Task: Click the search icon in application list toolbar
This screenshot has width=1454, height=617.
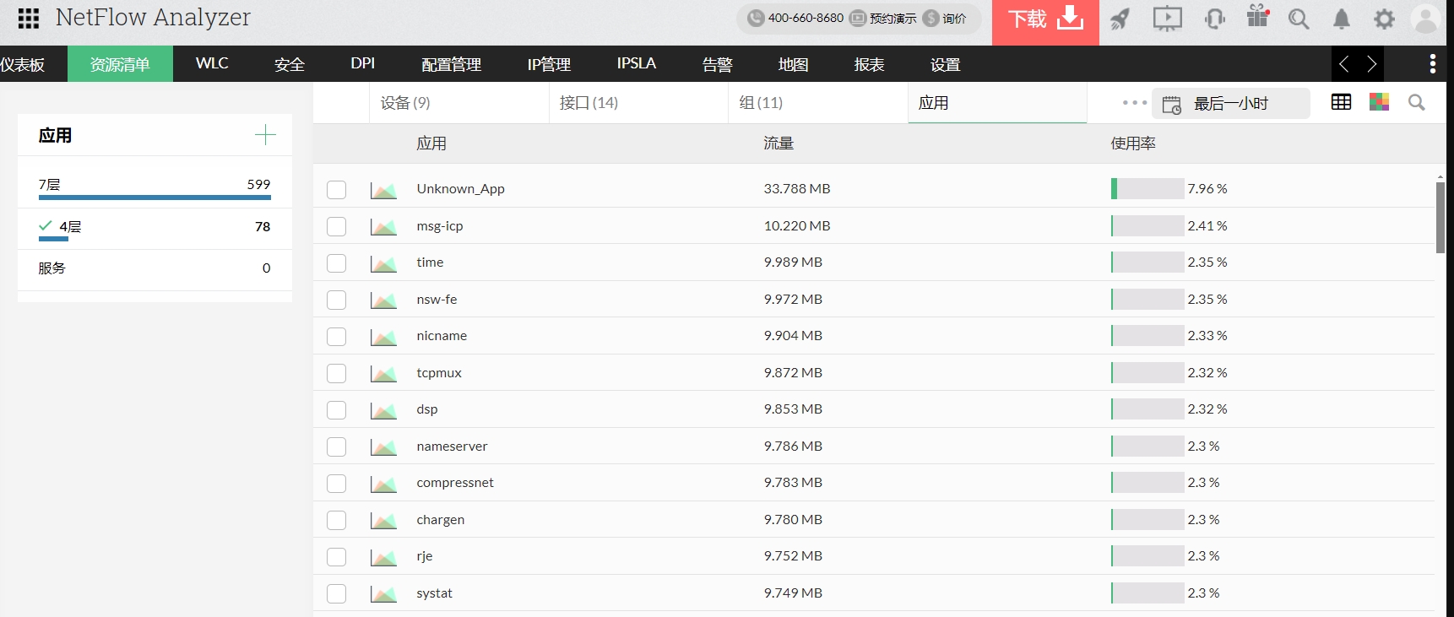Action: click(x=1417, y=102)
